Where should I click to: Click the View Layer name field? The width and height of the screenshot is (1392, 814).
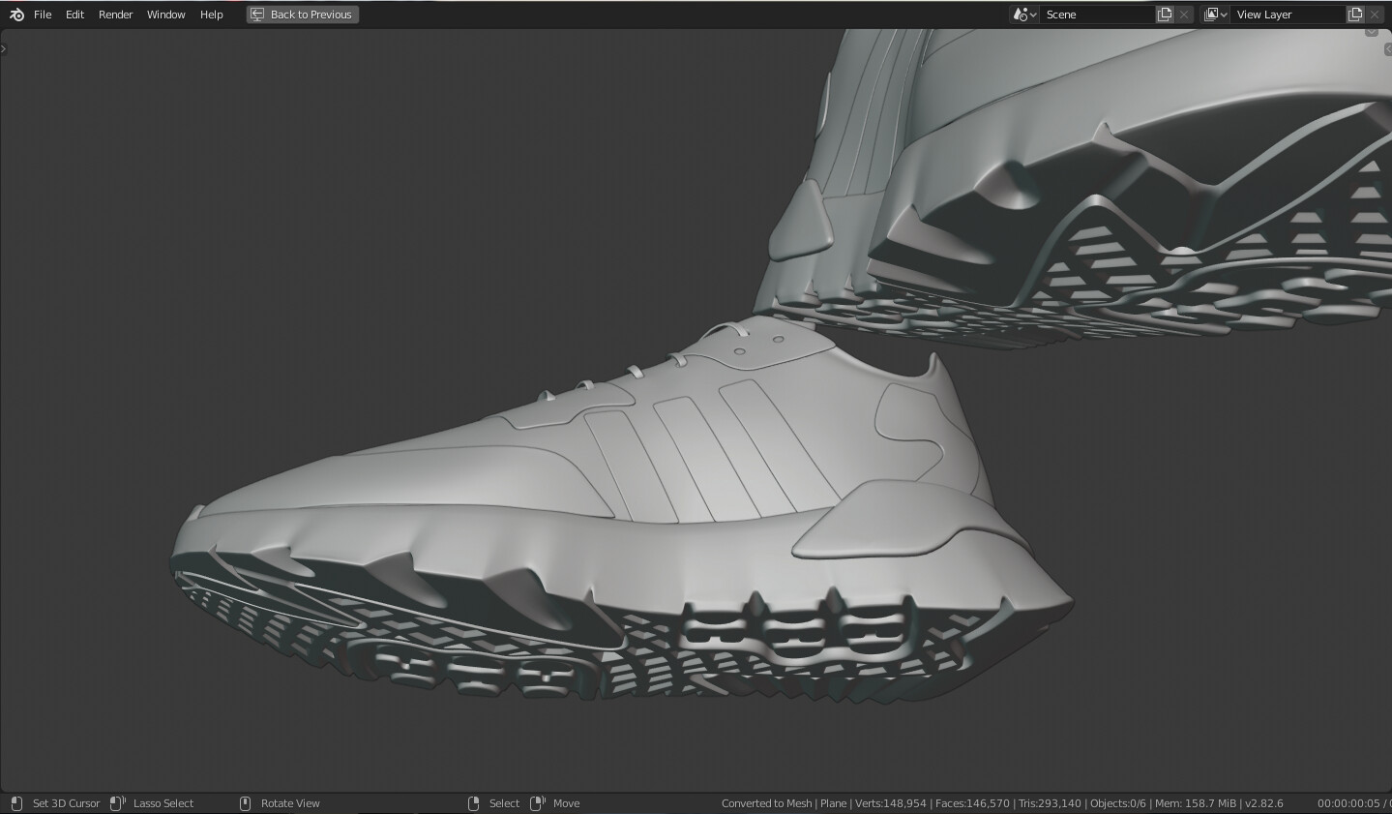1288,15
